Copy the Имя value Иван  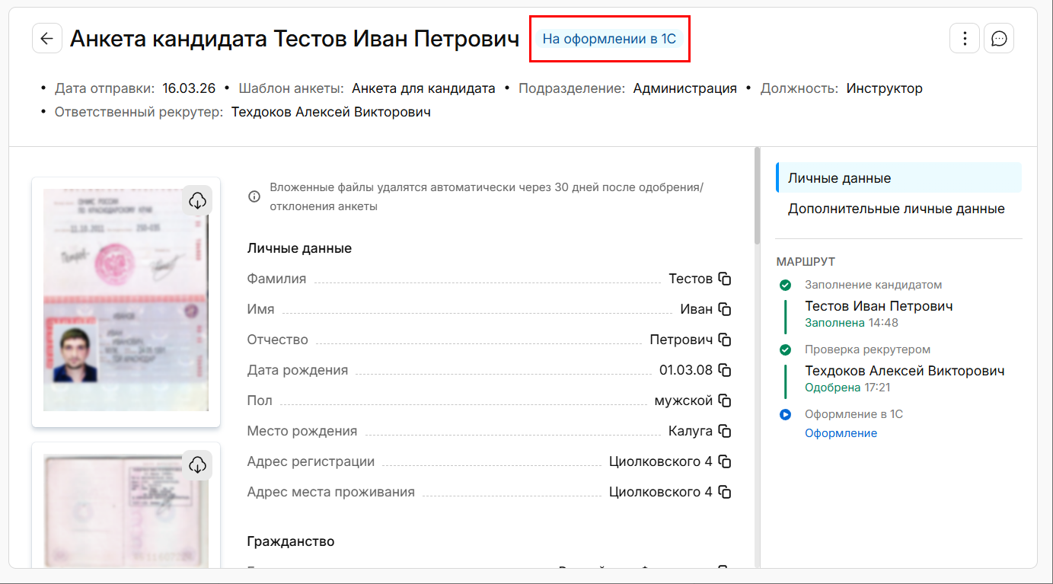pyautogui.click(x=725, y=309)
